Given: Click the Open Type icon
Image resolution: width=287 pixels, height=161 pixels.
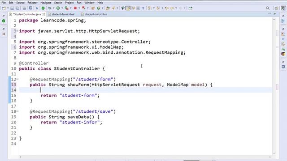Looking at the screenshot, I should pyautogui.click(x=108, y=8).
